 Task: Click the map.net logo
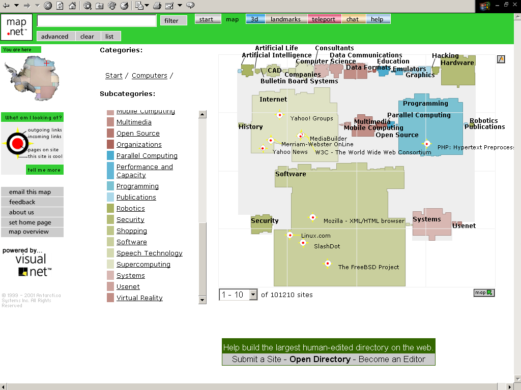point(17,27)
